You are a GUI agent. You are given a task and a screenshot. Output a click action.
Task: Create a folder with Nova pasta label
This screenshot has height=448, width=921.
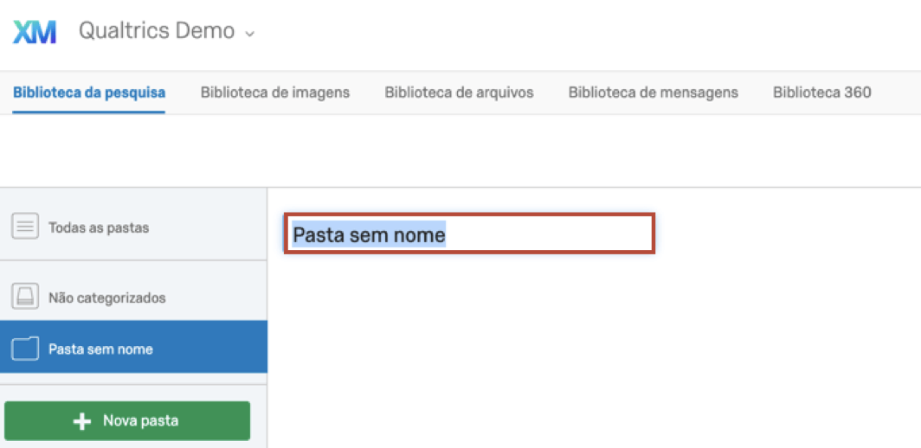pyautogui.click(x=140, y=421)
